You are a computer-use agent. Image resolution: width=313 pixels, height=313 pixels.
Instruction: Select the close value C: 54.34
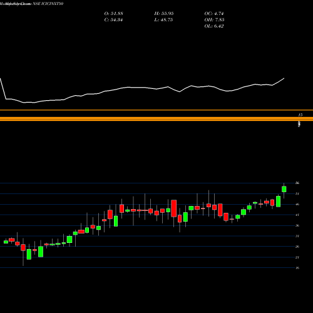(113, 20)
